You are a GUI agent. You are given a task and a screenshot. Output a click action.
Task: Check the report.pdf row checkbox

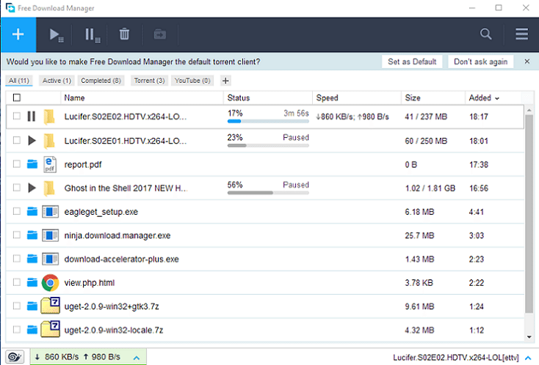click(16, 163)
